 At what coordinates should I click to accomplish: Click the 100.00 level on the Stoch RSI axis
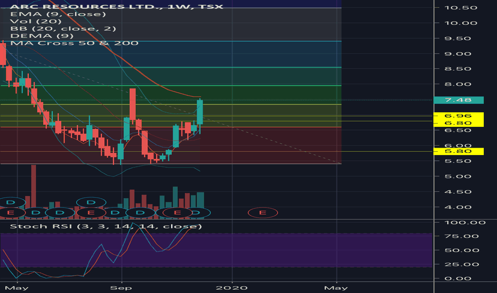point(465,223)
